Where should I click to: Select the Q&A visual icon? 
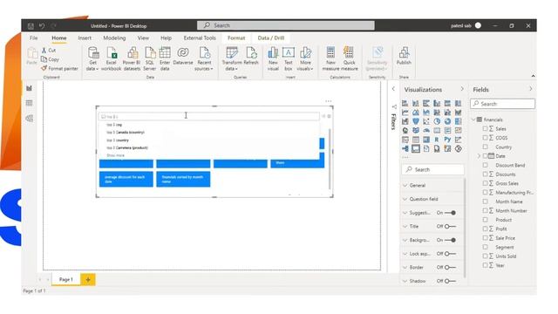[x=416, y=149]
